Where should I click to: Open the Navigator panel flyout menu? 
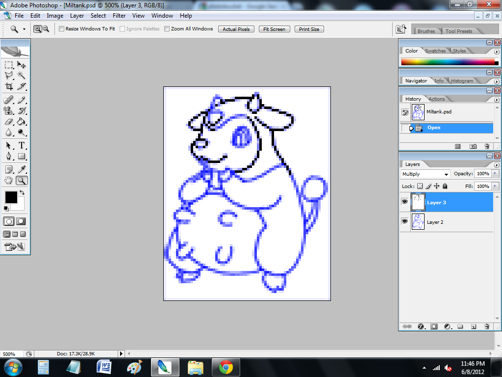(497, 82)
